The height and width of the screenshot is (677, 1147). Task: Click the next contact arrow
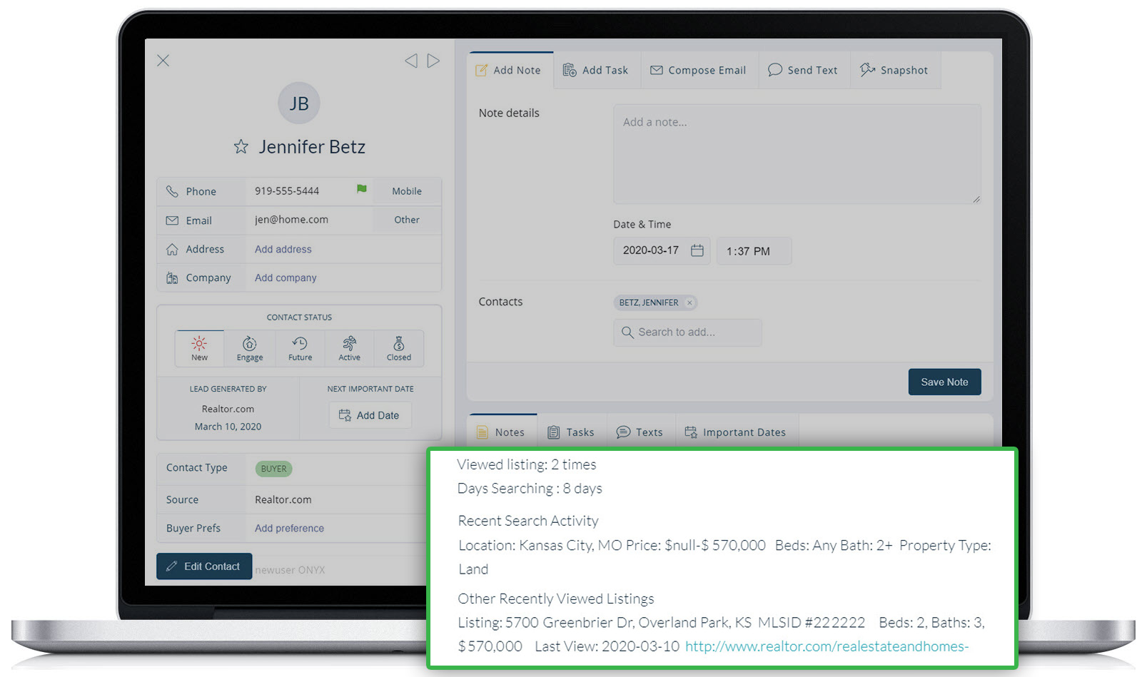[433, 61]
